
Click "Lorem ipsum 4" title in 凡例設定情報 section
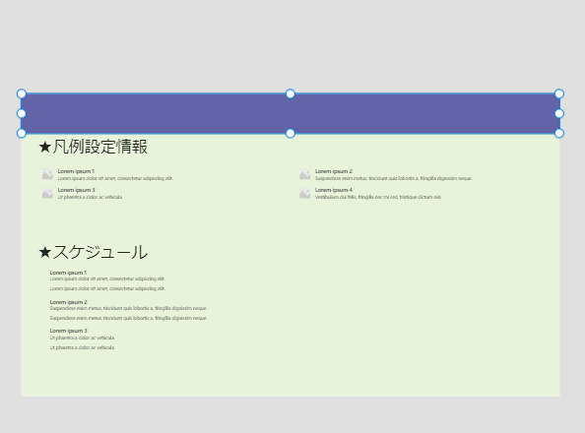(x=334, y=190)
